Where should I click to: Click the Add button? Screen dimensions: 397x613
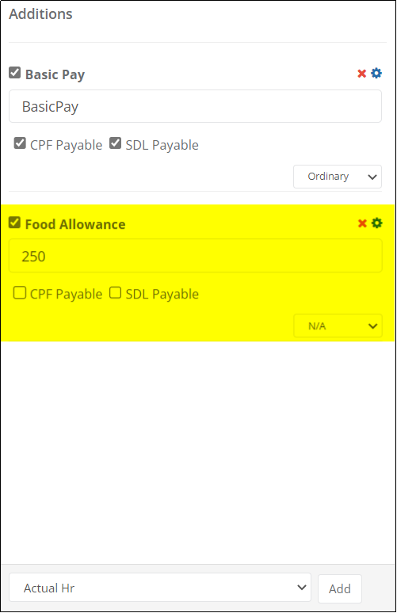339,588
